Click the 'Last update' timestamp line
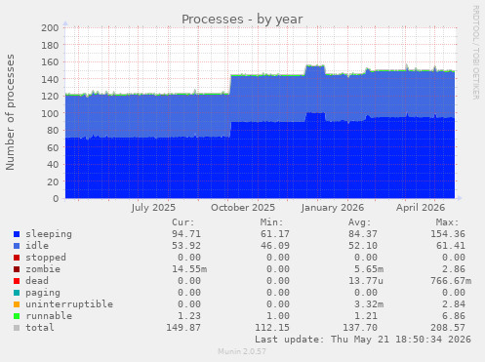The width and height of the screenshot is (485, 362). [363, 340]
